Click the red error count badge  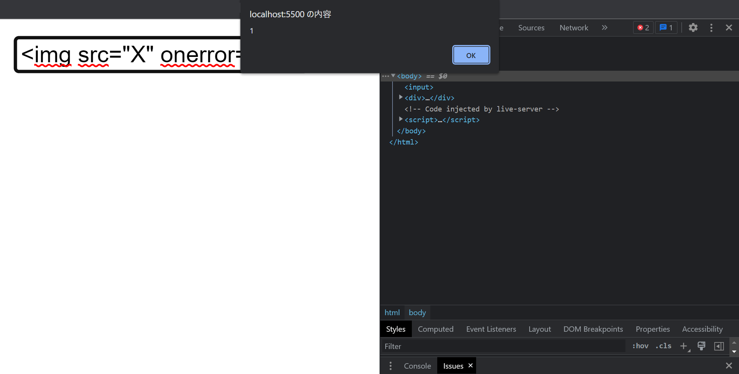[643, 28]
